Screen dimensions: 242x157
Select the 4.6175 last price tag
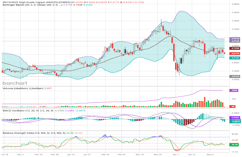235,54
